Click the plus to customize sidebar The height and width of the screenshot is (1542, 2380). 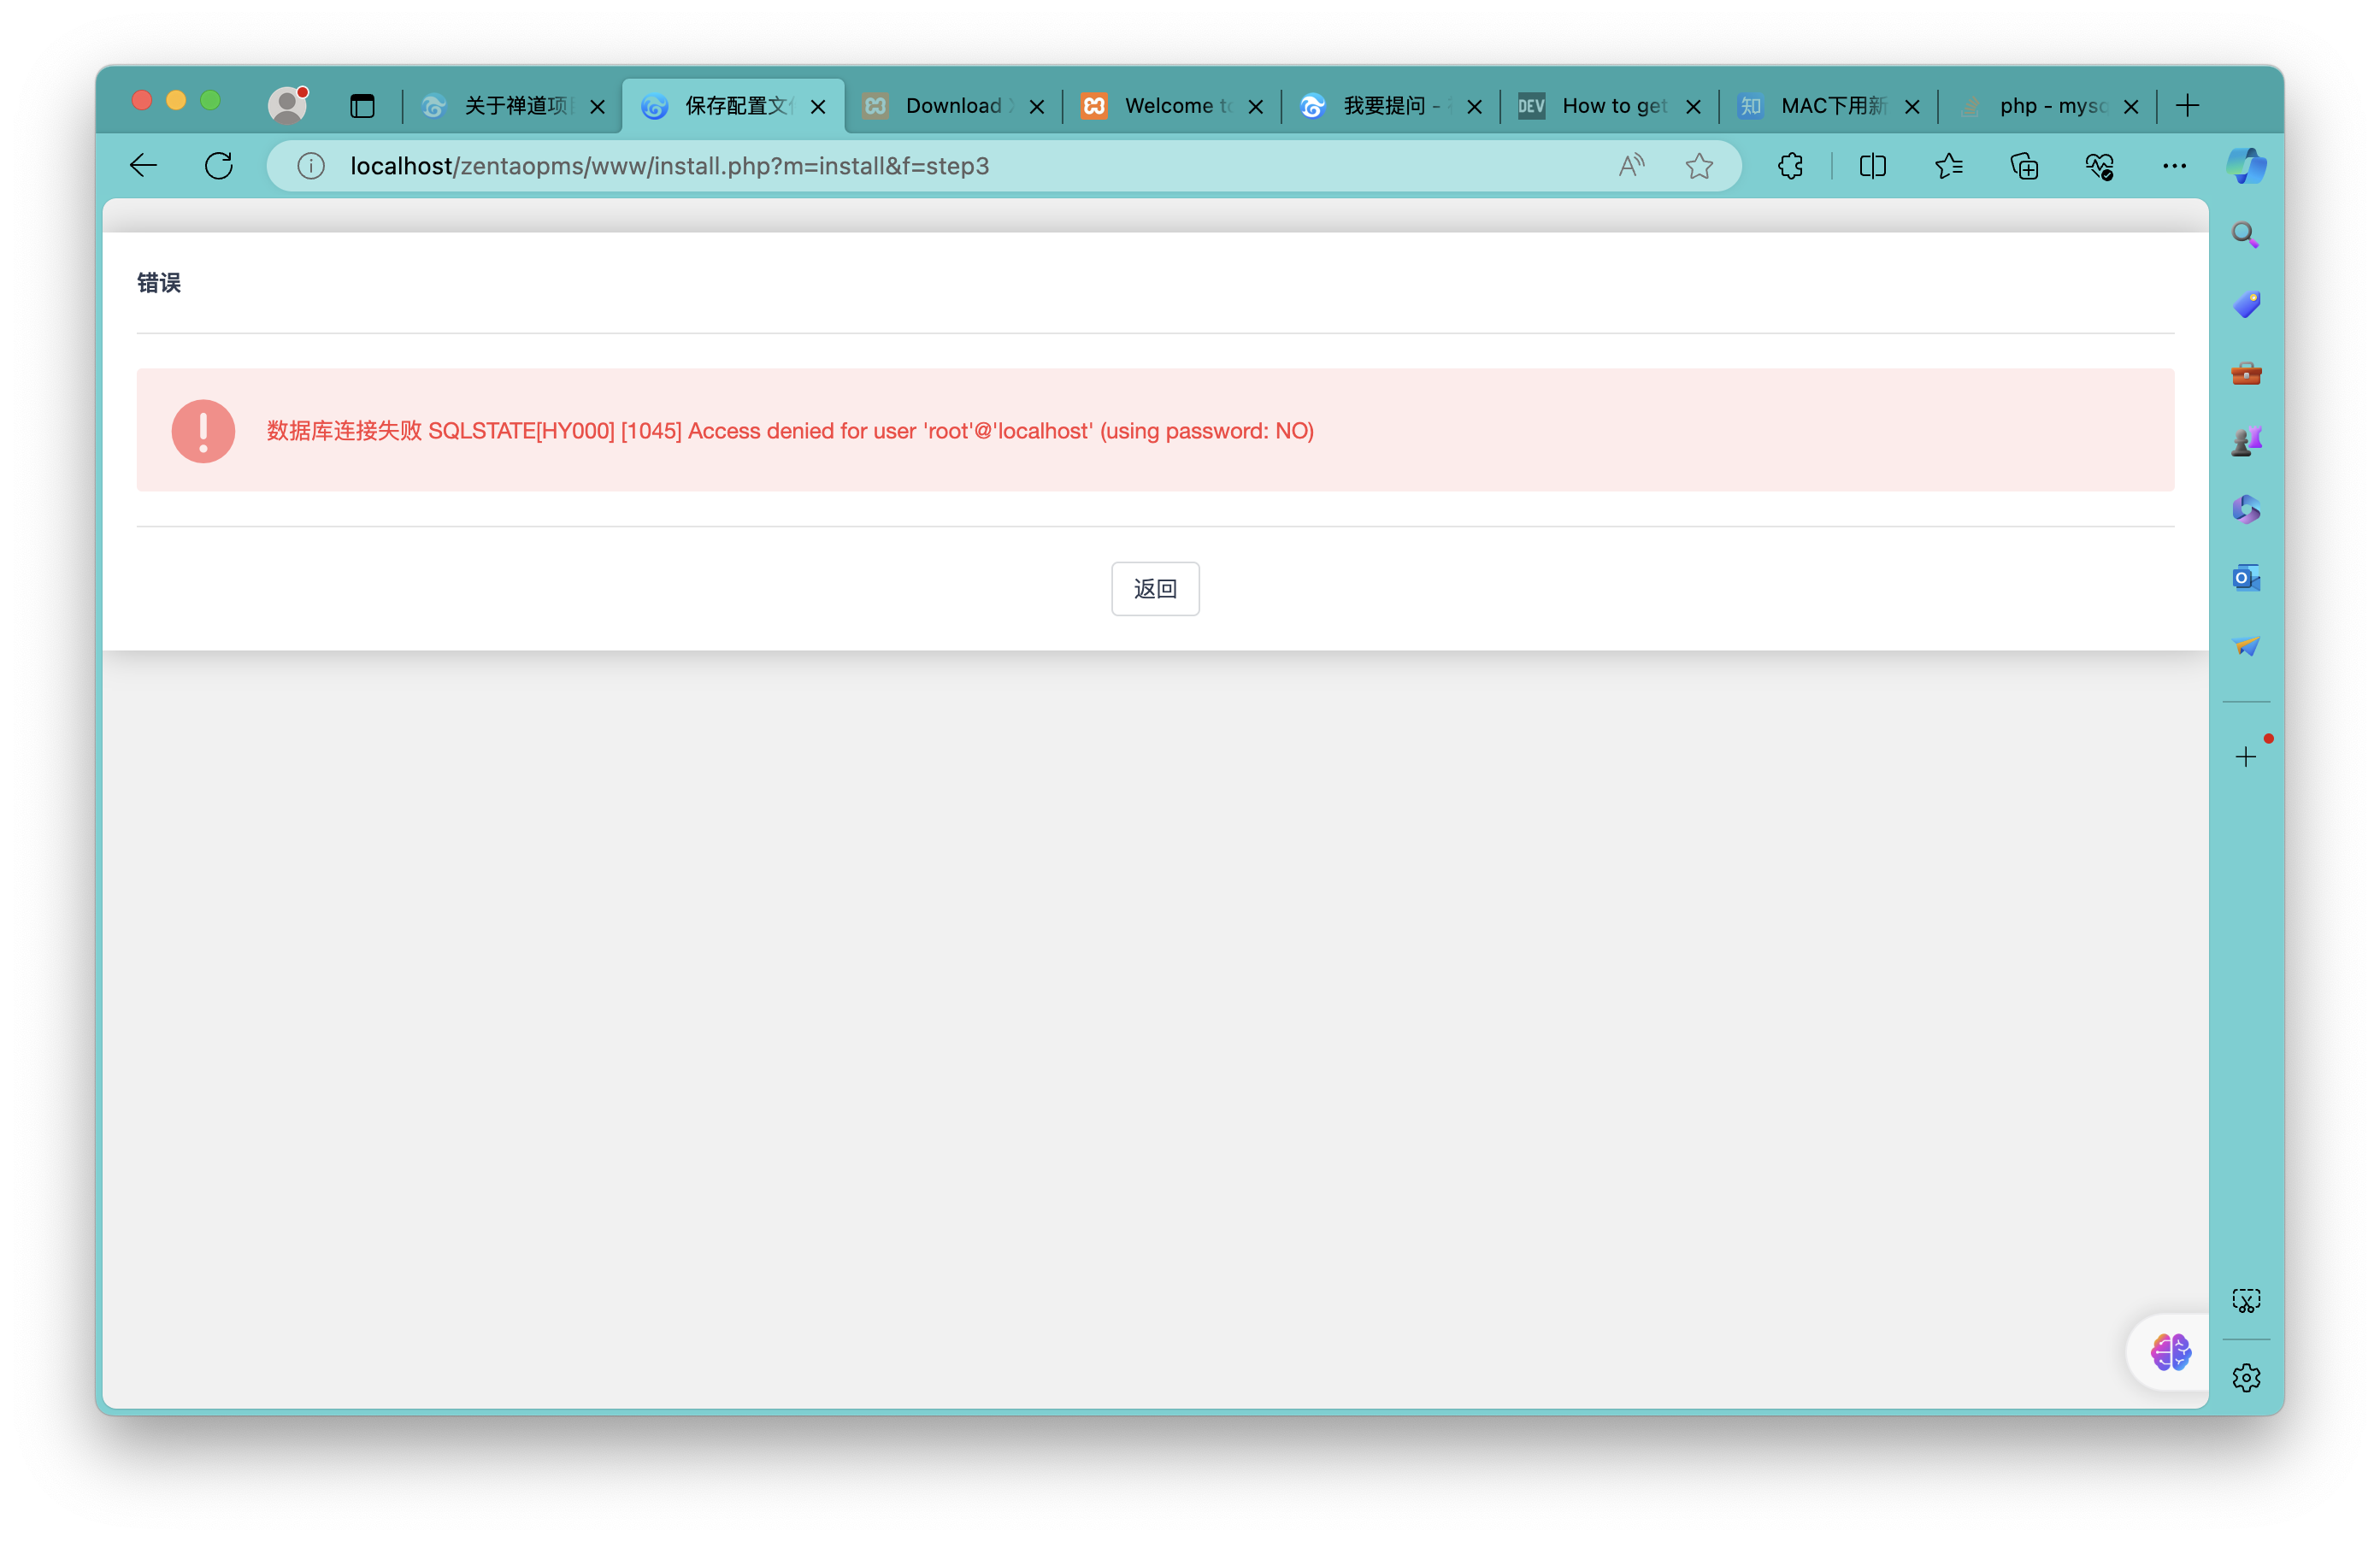pos(2245,757)
